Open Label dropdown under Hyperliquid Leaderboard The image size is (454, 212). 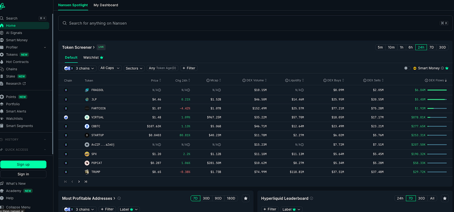[x=291, y=210]
